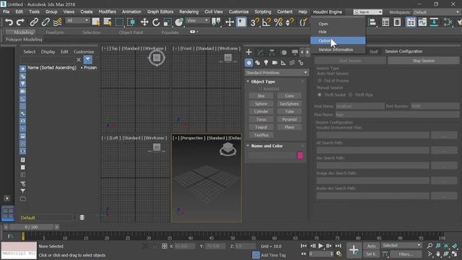
Task: Choose Open in Houdini Engine menu
Action: tap(323, 24)
